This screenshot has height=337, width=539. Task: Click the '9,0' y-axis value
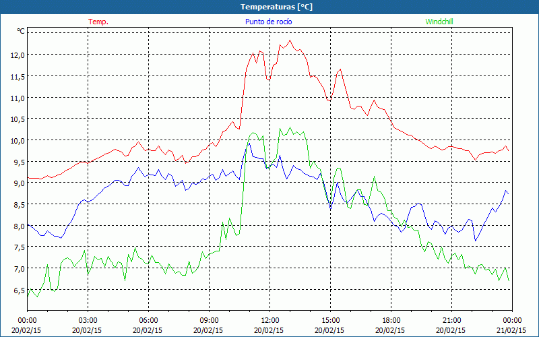19,183
